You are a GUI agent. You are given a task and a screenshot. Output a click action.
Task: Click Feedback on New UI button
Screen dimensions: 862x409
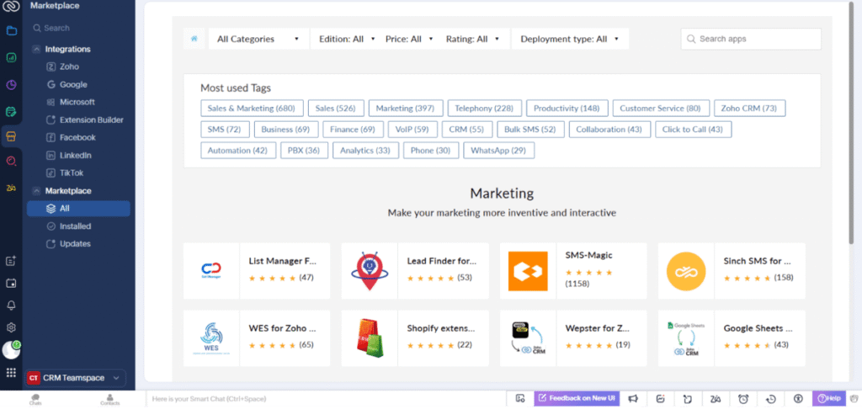[x=577, y=398]
